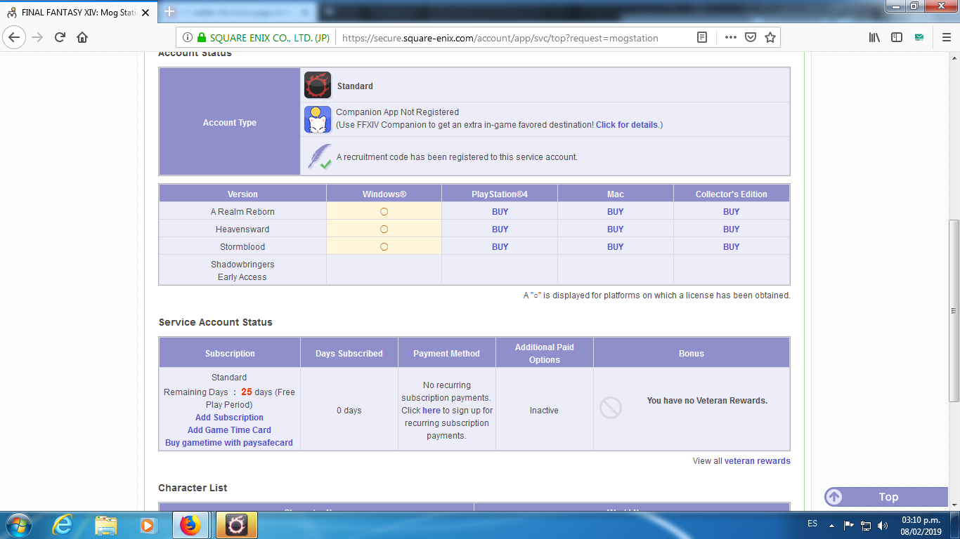Reload the Mog Station page
Screen dimensions: 960x539
tap(60, 37)
